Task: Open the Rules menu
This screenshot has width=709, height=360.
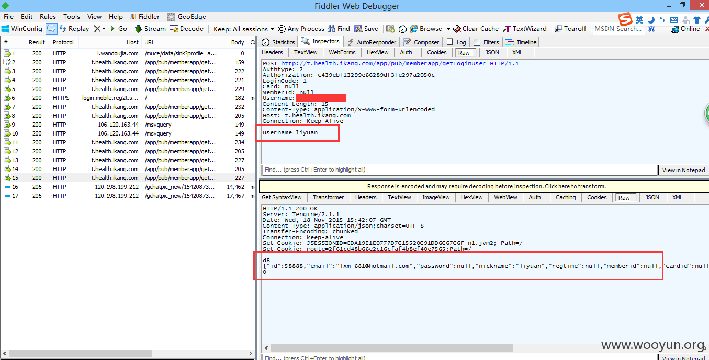Action: tap(48, 17)
